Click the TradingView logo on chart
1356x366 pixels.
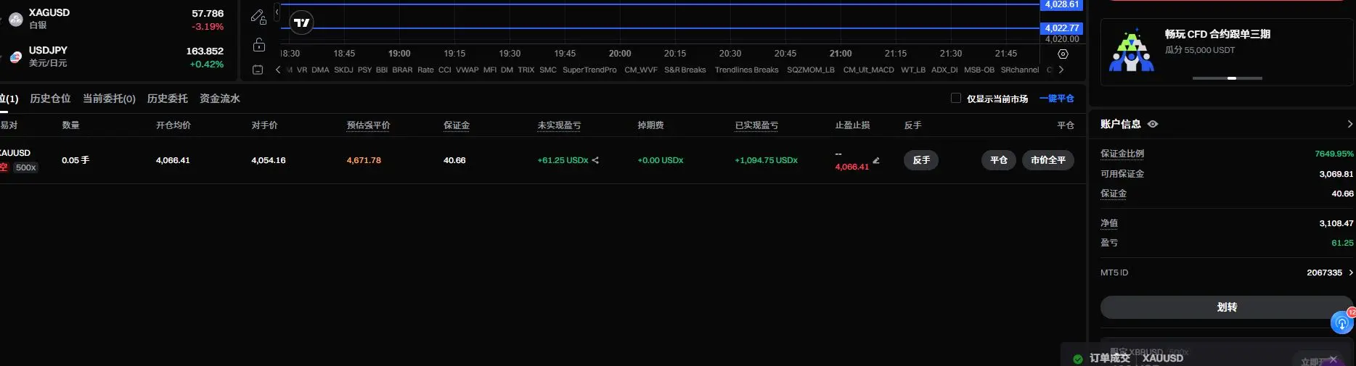click(x=302, y=23)
